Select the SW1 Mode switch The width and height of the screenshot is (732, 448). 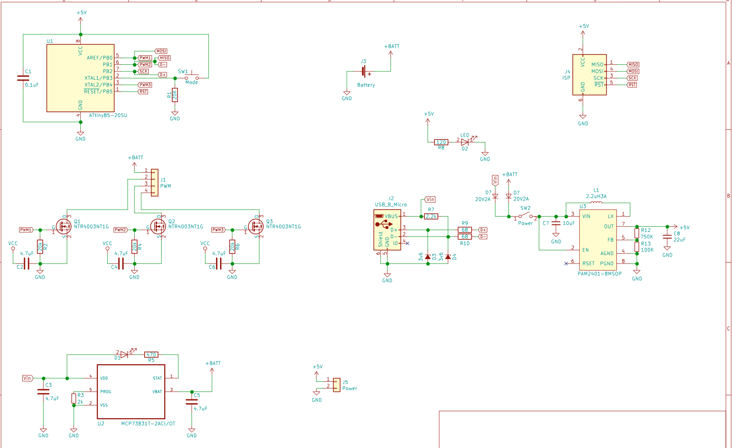pyautogui.click(x=192, y=77)
